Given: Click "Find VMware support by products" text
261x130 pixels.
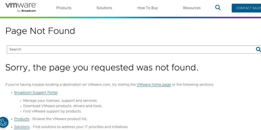Looking at the screenshot, I should [x=52, y=111].
